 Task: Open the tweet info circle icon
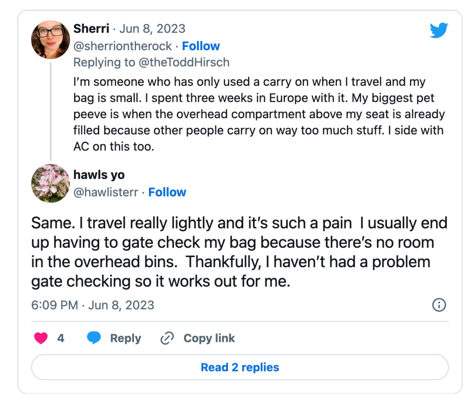click(439, 305)
